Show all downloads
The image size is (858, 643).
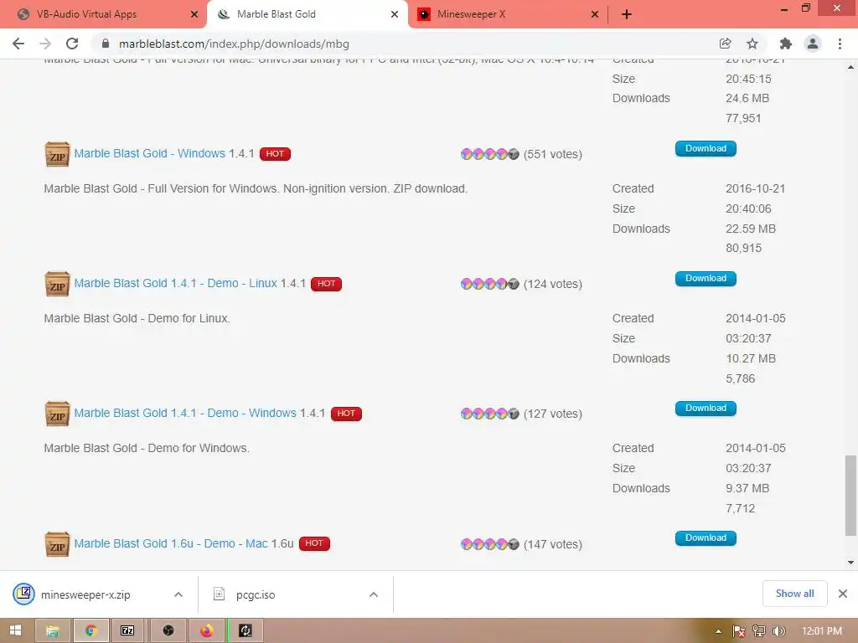tap(794, 594)
